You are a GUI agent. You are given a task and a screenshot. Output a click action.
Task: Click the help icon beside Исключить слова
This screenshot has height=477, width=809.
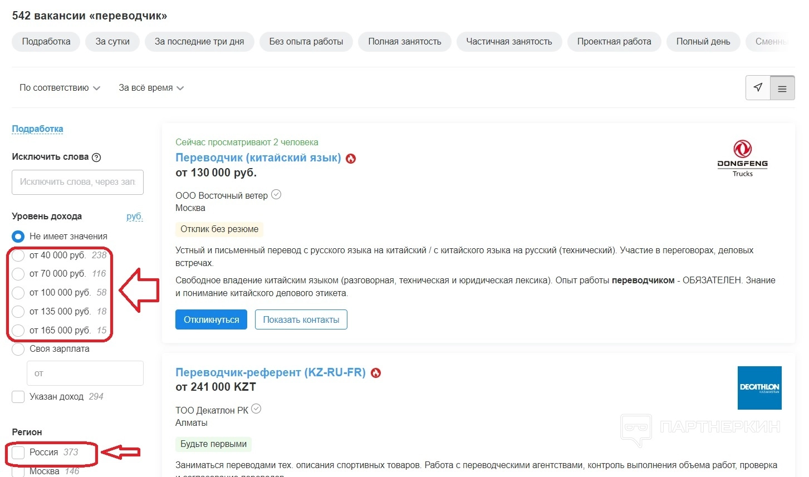pyautogui.click(x=96, y=158)
